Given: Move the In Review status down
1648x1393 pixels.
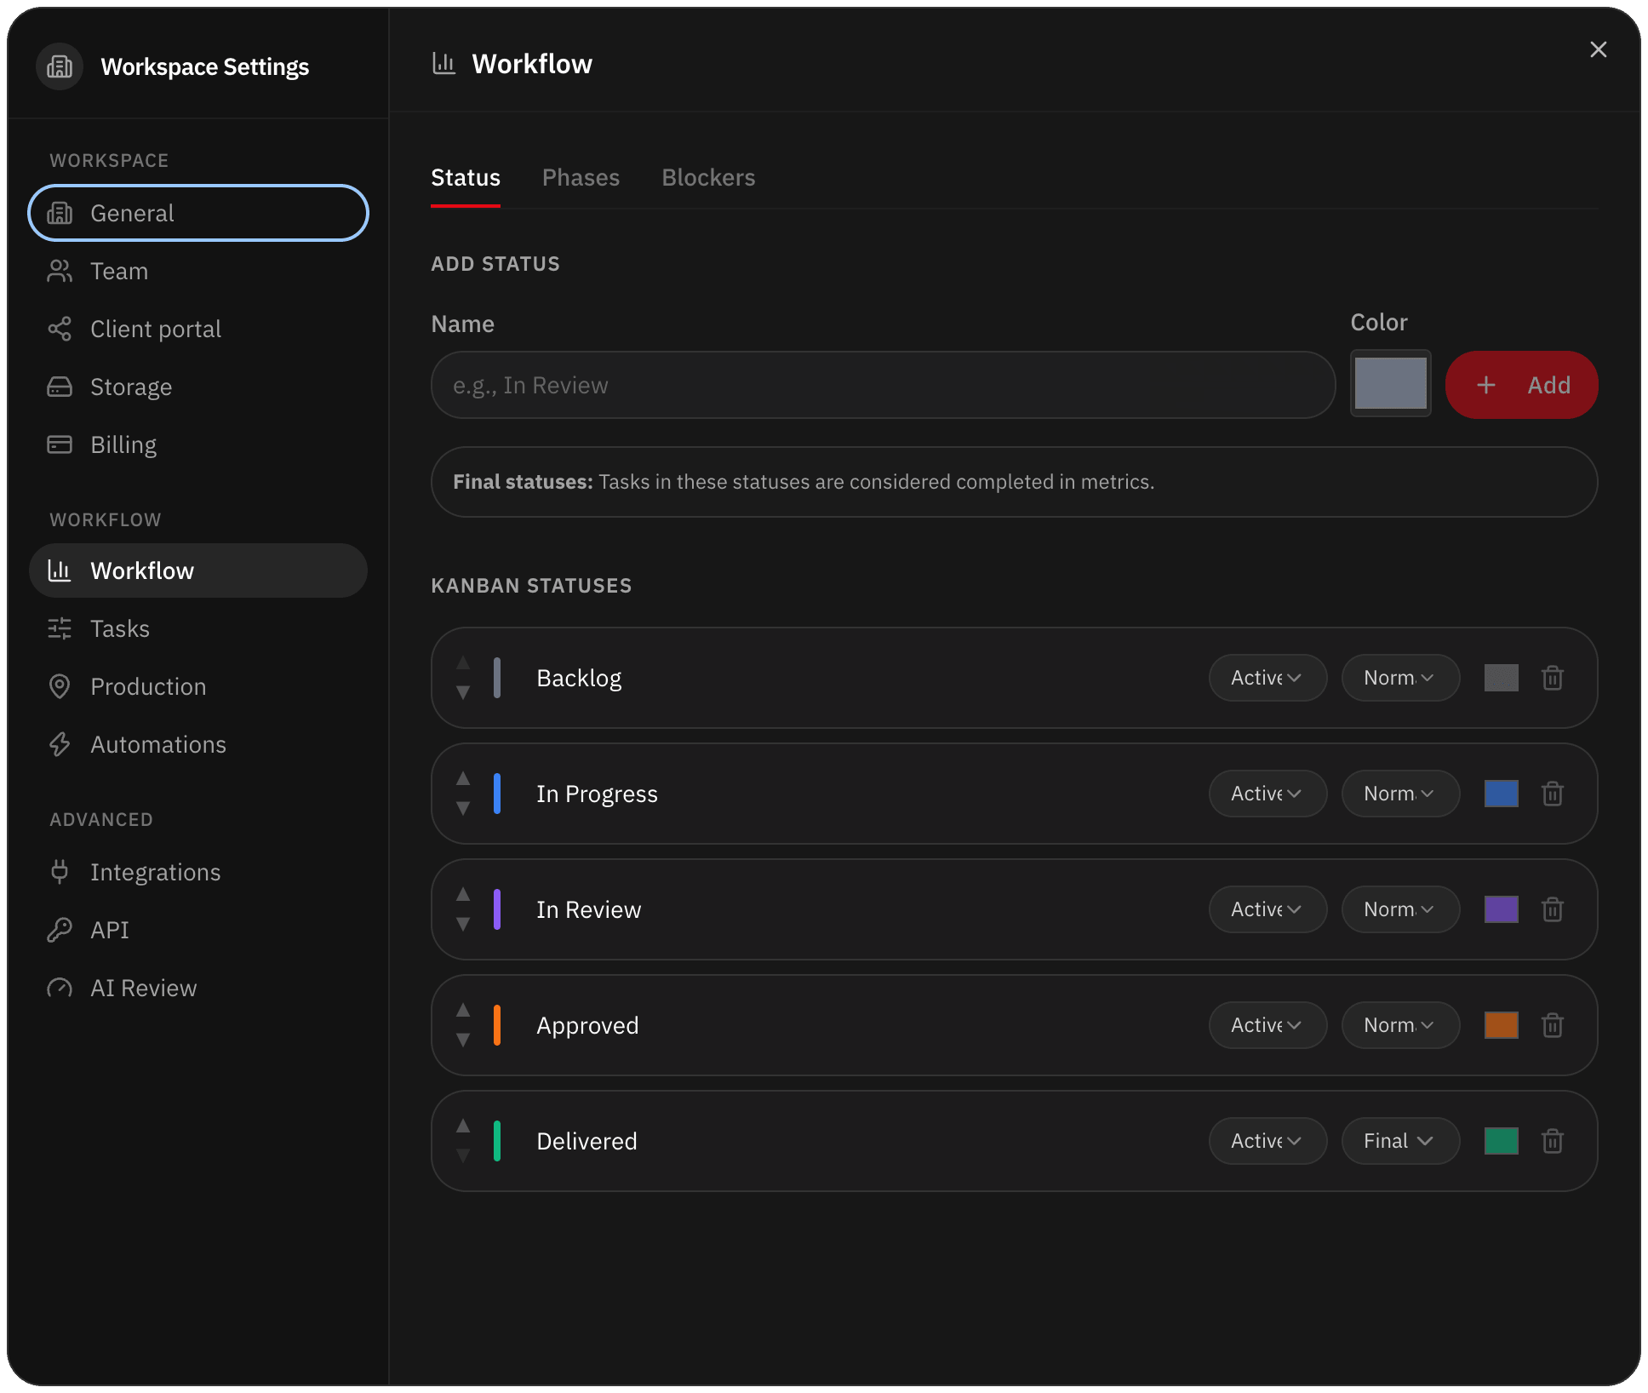Looking at the screenshot, I should pos(463,924).
